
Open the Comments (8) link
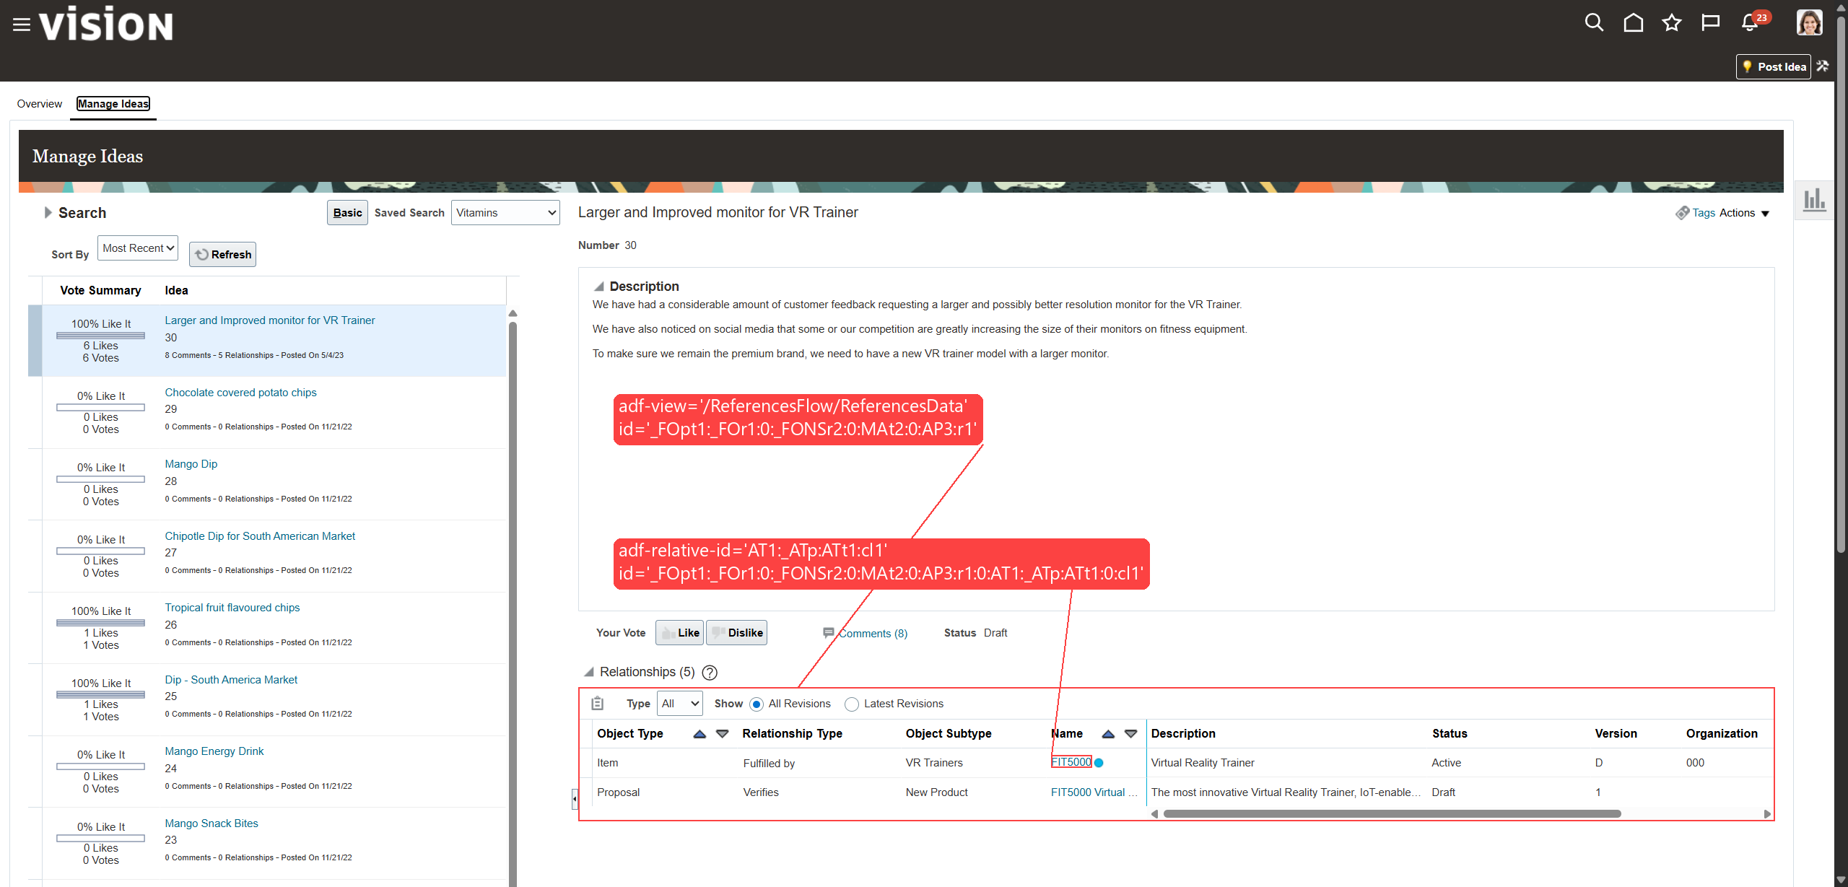(x=873, y=634)
